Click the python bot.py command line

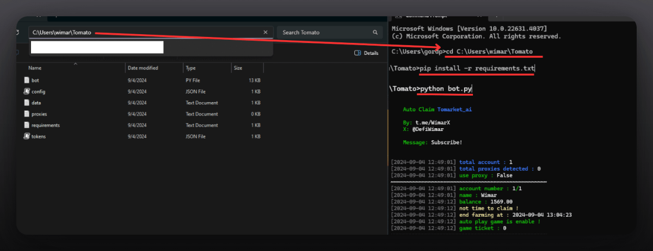[x=446, y=89]
